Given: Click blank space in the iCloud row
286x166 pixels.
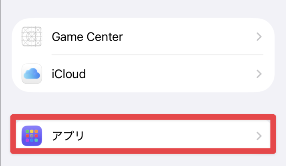Looking at the screenshot, I should [x=168, y=74].
